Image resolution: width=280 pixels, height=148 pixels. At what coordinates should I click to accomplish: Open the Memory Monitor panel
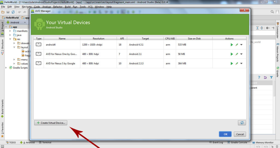click(263, 143)
